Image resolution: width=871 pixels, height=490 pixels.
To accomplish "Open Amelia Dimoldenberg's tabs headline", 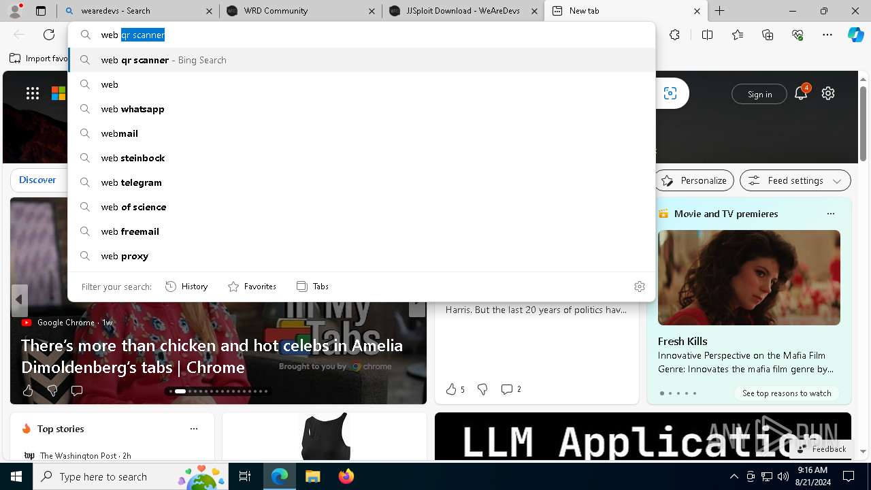I will pyautogui.click(x=212, y=356).
